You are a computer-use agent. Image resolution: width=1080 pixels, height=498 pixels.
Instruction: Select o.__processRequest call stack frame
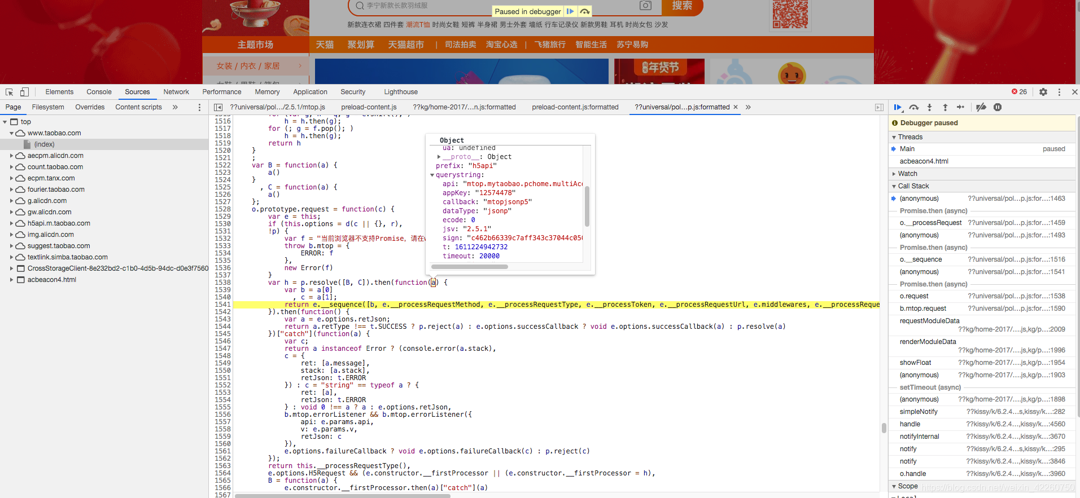982,223
